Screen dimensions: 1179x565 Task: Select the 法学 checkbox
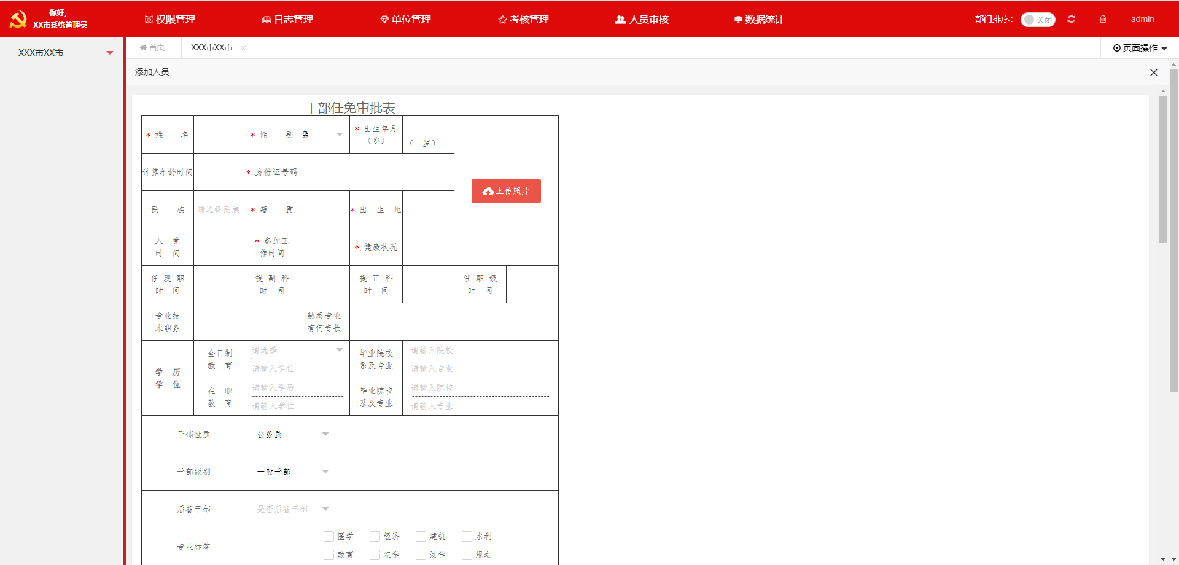[421, 555]
